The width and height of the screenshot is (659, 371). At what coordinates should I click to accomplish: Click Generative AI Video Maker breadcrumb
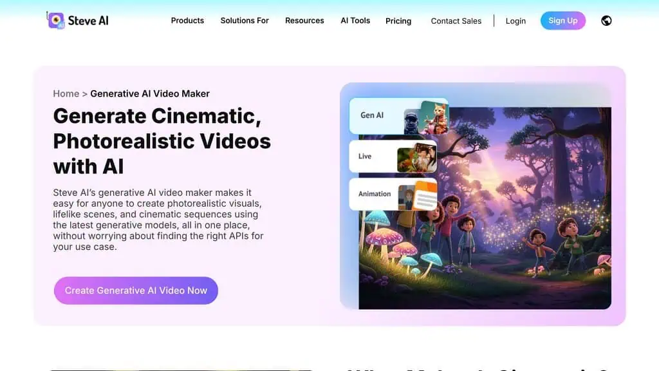coord(150,94)
